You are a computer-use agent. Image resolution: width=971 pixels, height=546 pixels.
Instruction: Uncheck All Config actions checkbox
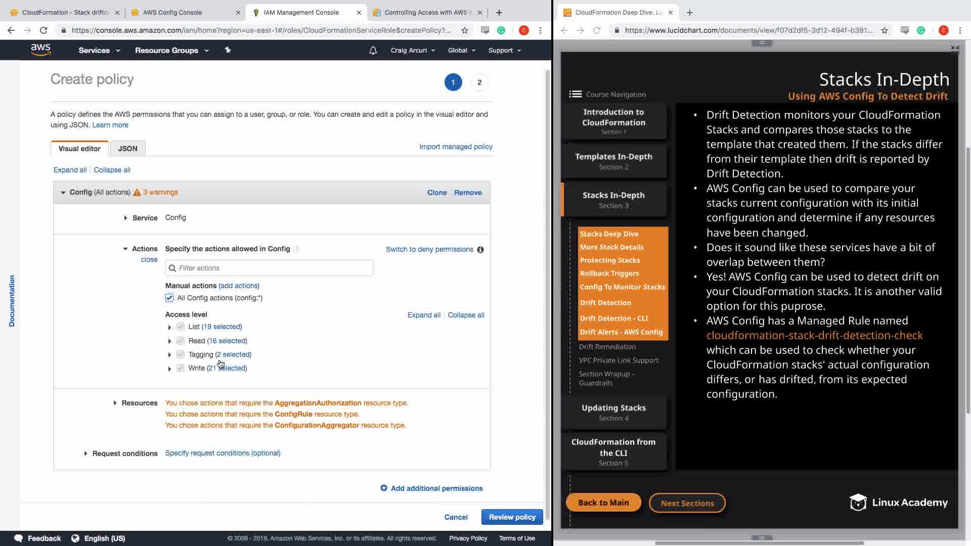point(169,298)
